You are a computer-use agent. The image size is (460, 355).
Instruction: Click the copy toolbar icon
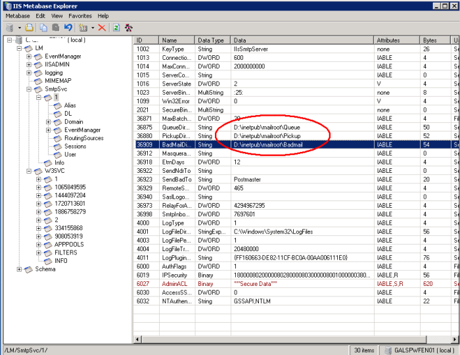(x=43, y=28)
